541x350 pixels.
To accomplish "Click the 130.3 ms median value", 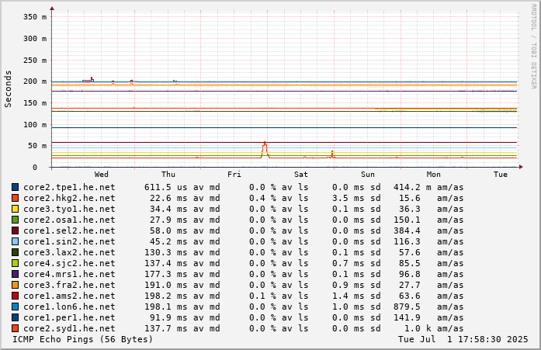I will [x=165, y=252].
